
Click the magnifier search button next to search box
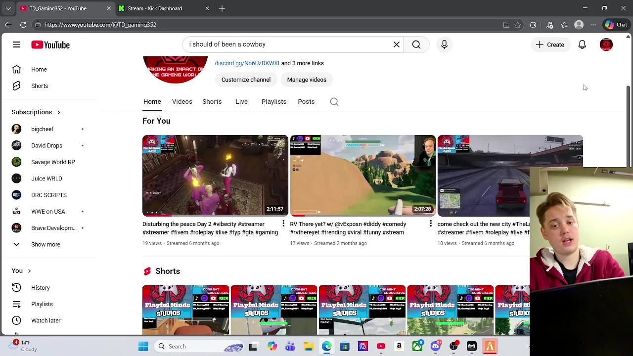pos(416,44)
